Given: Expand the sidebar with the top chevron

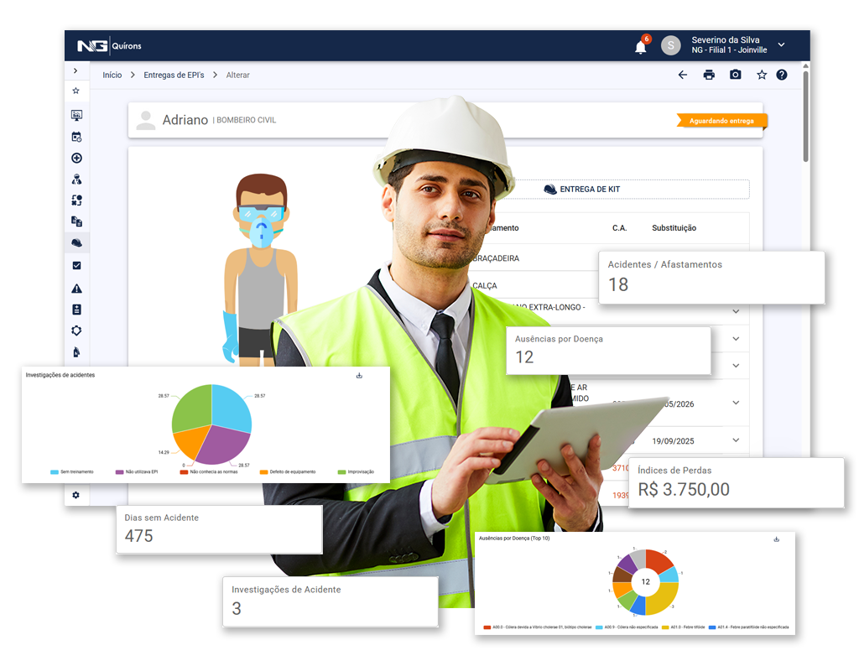Looking at the screenshot, I should (x=75, y=71).
